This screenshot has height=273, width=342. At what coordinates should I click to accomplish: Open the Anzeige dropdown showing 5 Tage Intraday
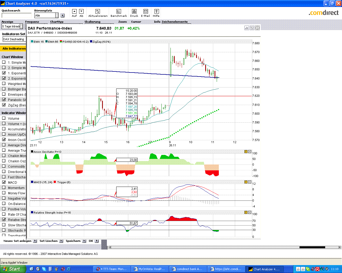[x=12, y=26]
